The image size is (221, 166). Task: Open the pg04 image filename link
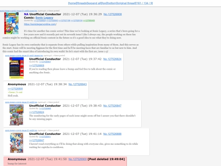pos(21,130)
